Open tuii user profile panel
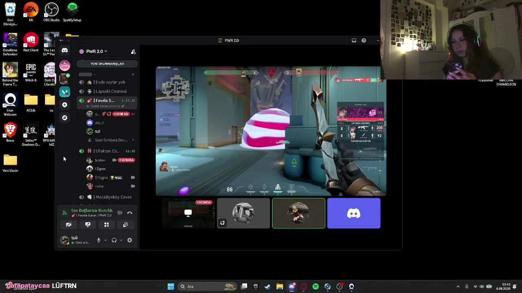The image size is (522, 293). pos(77,240)
